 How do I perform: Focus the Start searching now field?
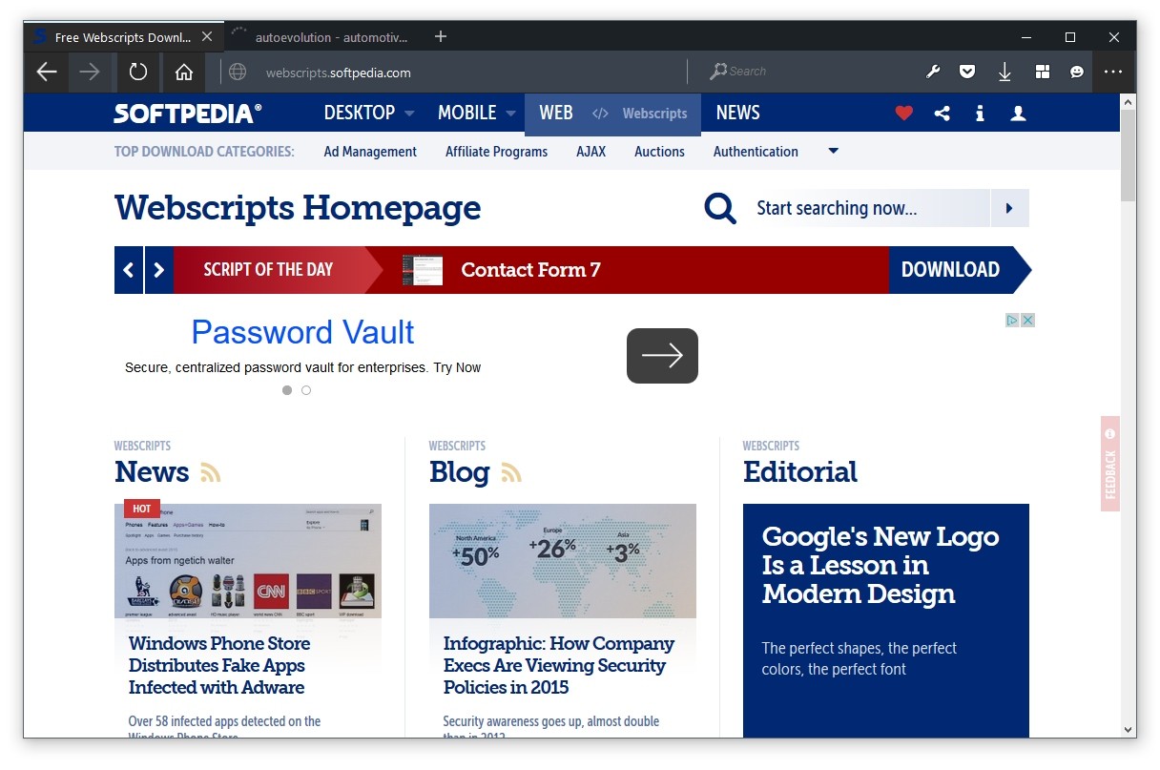pos(871,208)
